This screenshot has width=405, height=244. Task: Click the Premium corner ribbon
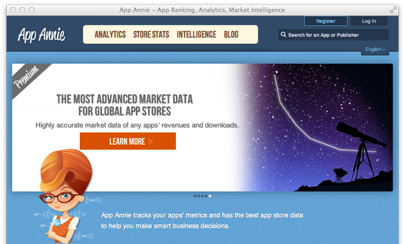(27, 77)
